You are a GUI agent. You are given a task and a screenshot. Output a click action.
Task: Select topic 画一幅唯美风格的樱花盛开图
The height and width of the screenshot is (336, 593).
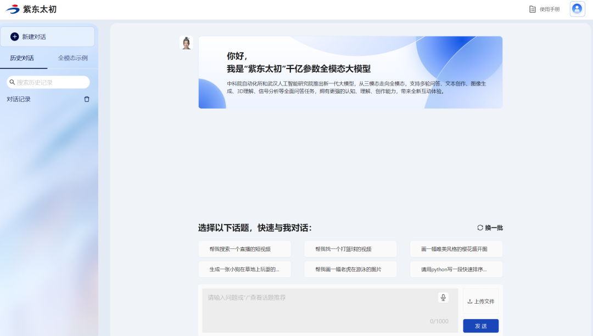456,249
